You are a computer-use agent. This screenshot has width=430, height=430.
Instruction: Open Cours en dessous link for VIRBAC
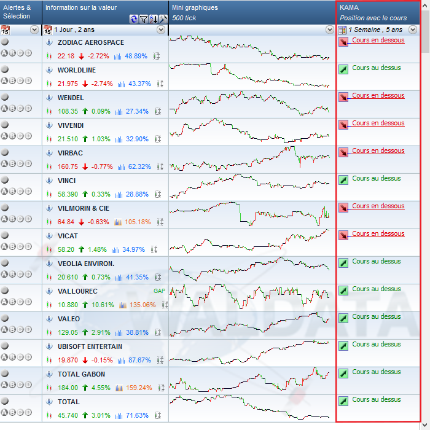tap(378, 151)
